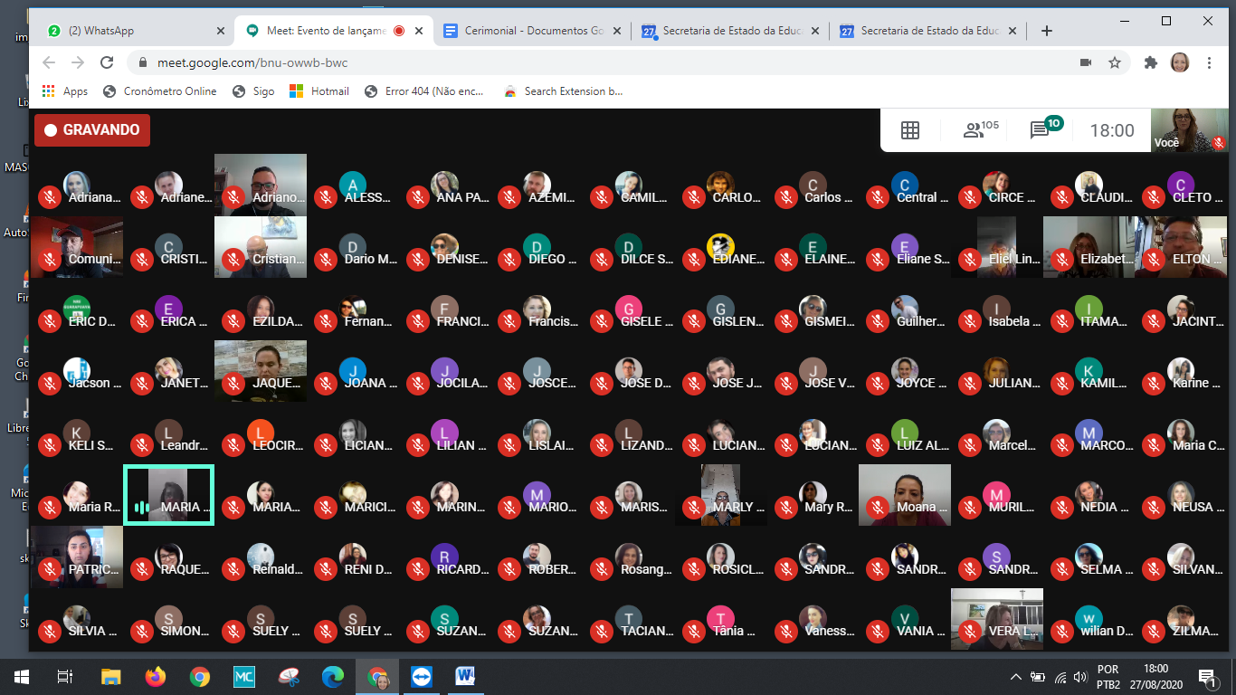Image resolution: width=1236 pixels, height=695 pixels.
Task: Open the tile layout grid icon
Action: [910, 130]
